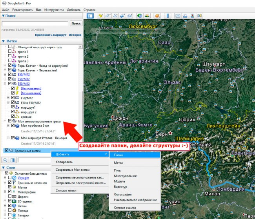Open the Инструменты menu
Viewport: 255px width, 219px height.
54,10
